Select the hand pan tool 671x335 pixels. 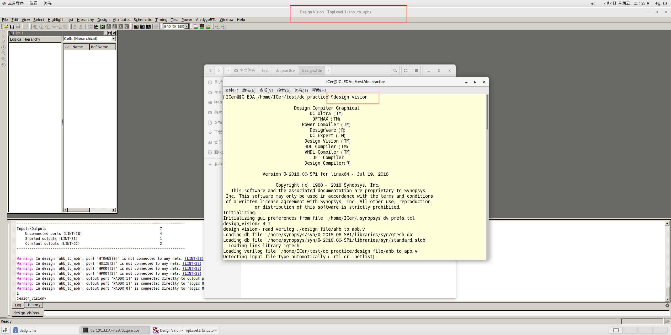tap(3, 65)
